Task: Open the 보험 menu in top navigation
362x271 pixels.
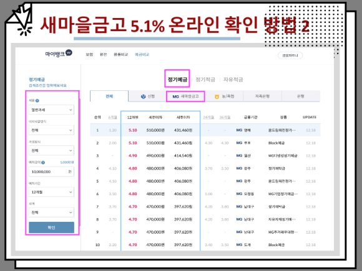Action: point(89,55)
